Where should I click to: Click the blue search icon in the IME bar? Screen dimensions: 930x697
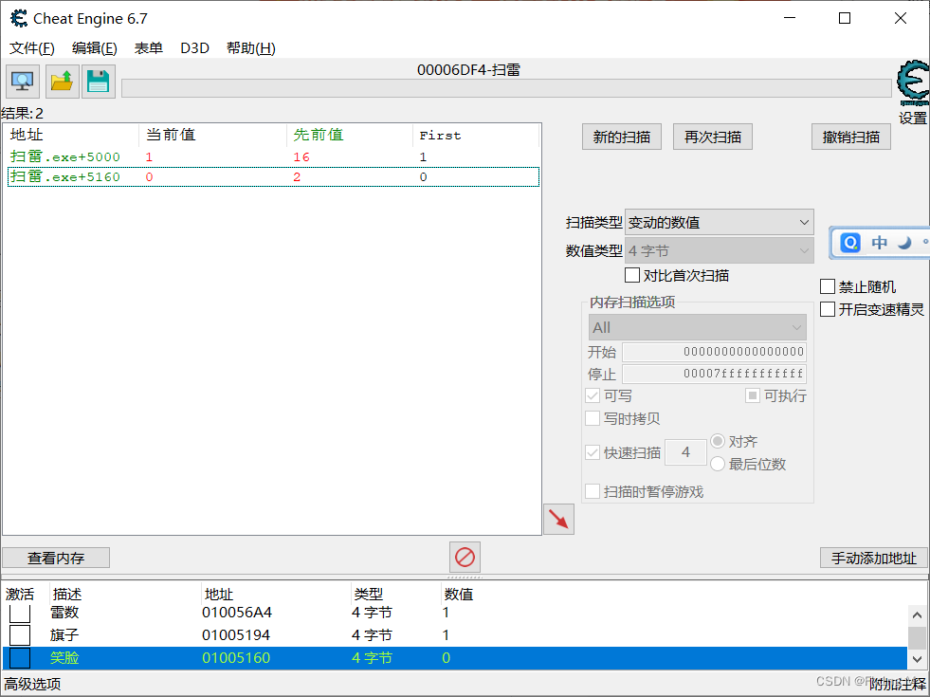point(849,243)
